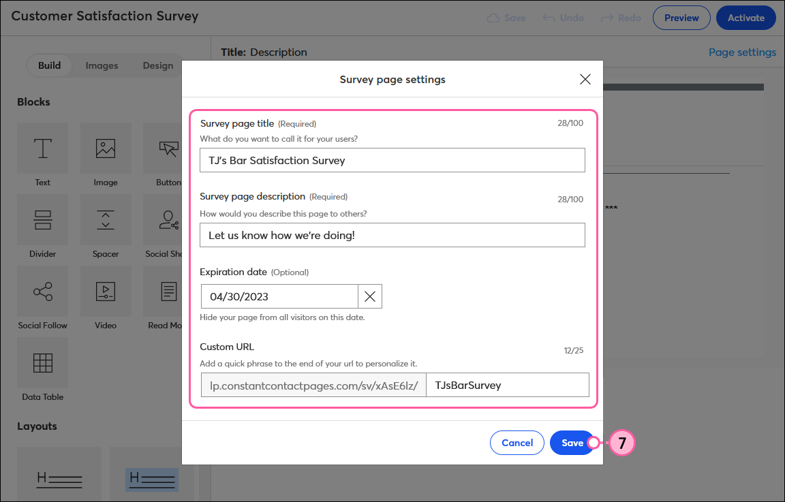
Task: Click the Title: Description heading
Action: [264, 52]
